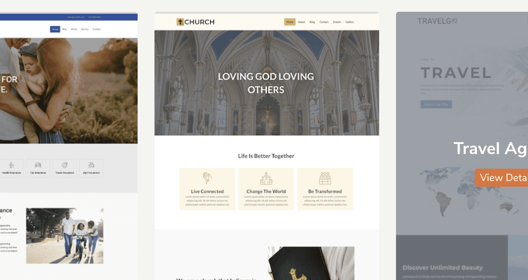The image size is (528, 280).
Task: Open Service in the insurance template nav
Action: (x=85, y=29)
